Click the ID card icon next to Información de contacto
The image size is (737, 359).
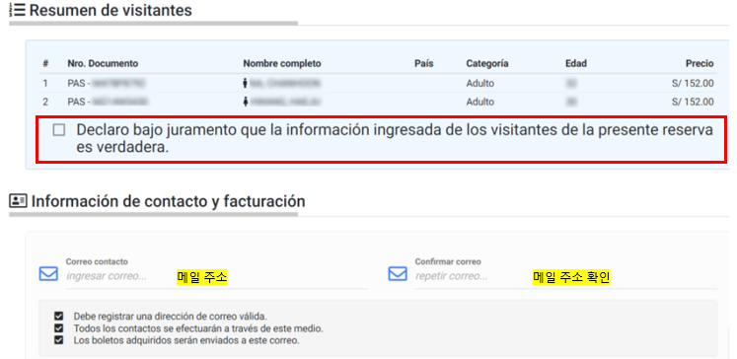[18, 200]
